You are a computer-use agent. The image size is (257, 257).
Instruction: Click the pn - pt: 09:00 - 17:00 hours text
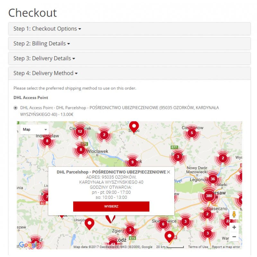pyautogui.click(x=111, y=192)
